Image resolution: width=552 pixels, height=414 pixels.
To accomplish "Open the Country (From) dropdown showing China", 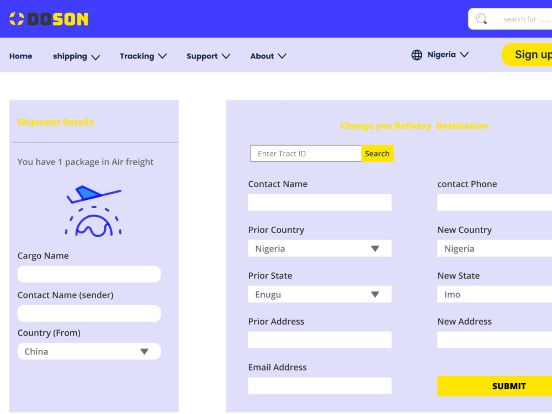I will pyautogui.click(x=89, y=351).
